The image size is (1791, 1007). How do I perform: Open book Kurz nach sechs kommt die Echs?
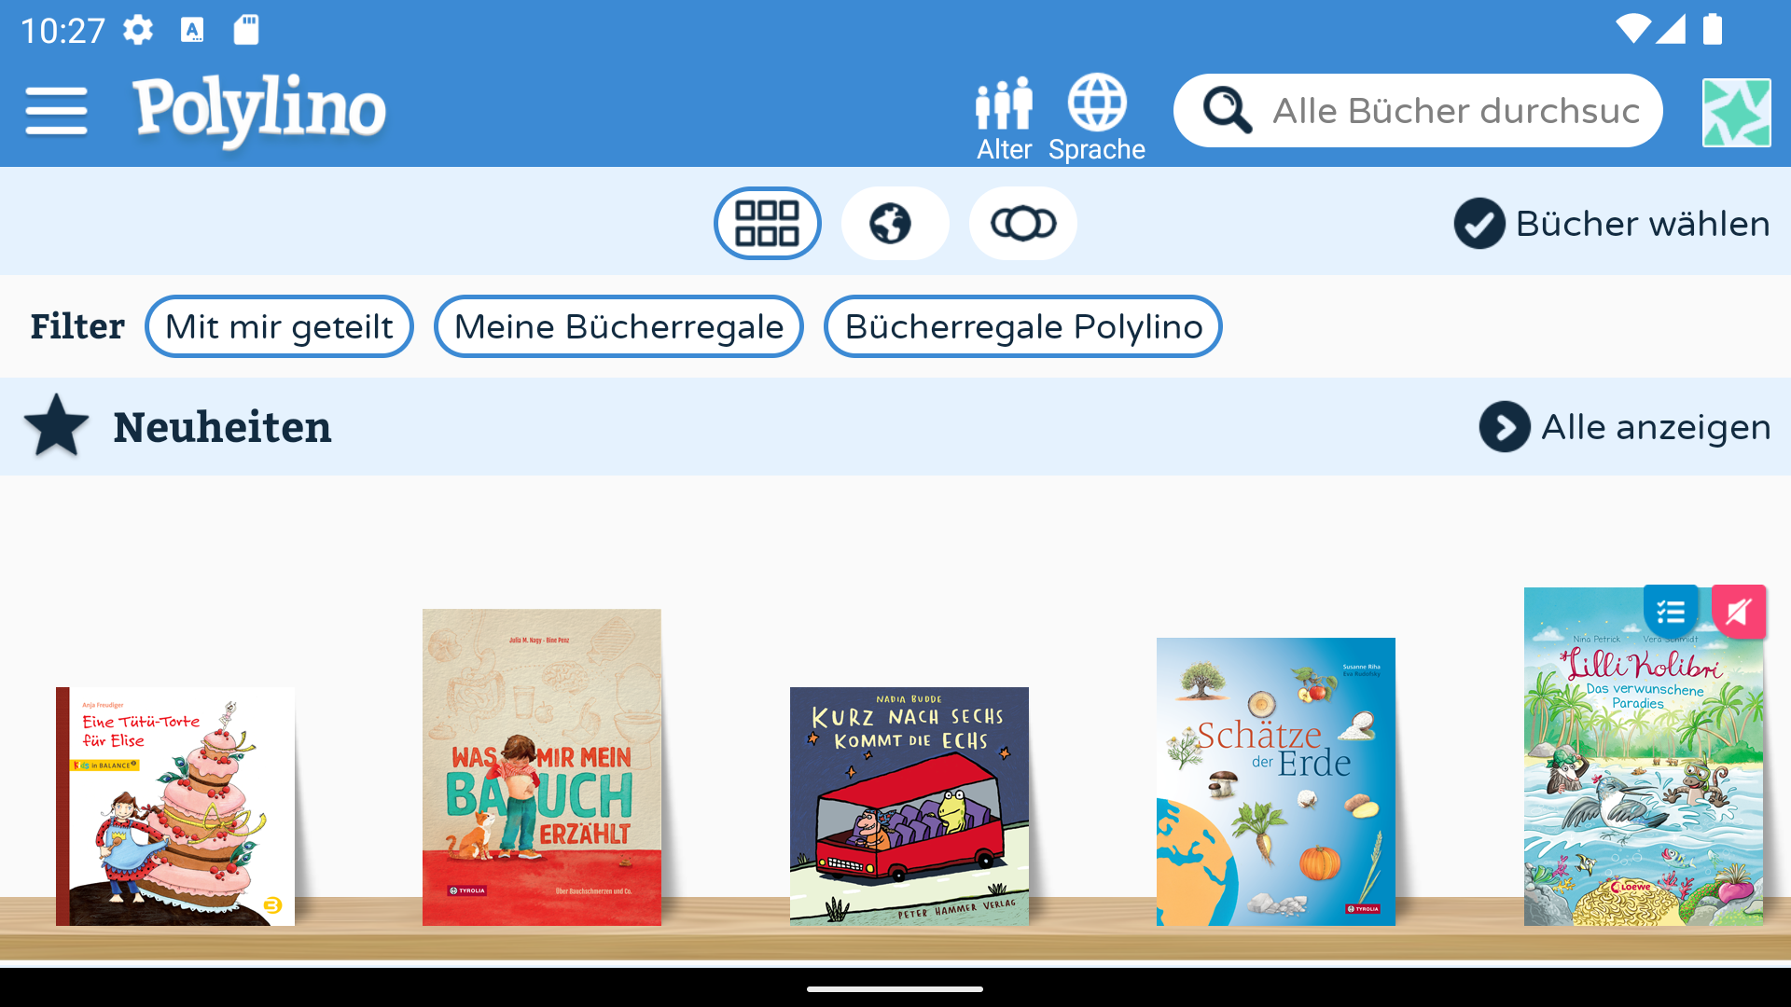(909, 807)
